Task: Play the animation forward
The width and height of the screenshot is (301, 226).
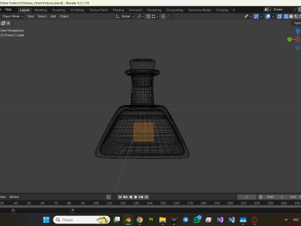Action: [135, 197]
